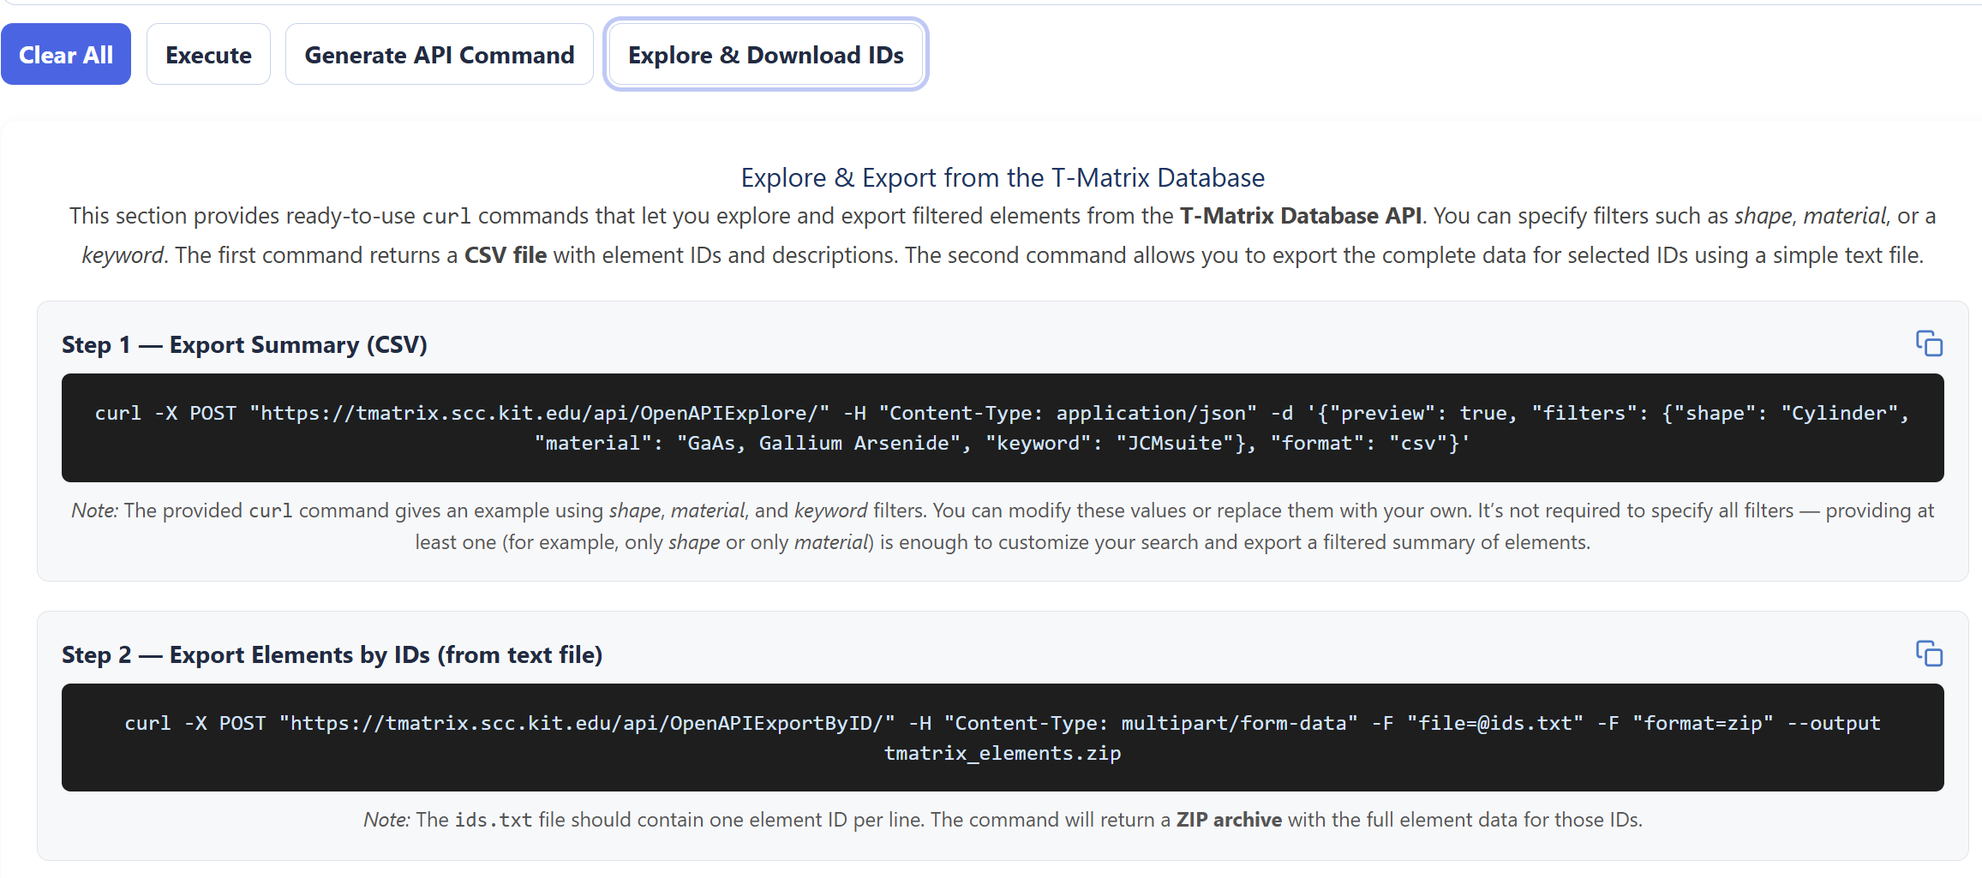1982x878 pixels.
Task: Copy the Step 1 curl command
Action: 1929,343
